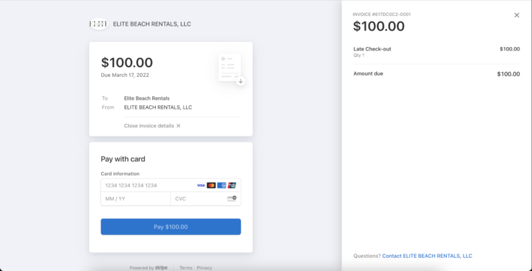Focus the card number input field

coord(171,186)
